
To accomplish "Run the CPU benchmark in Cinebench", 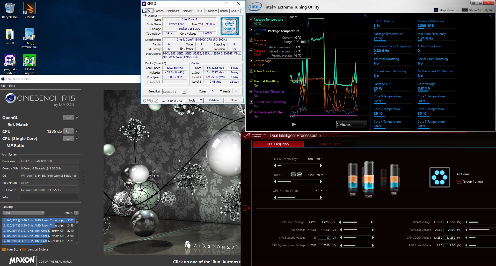I will 68,131.
